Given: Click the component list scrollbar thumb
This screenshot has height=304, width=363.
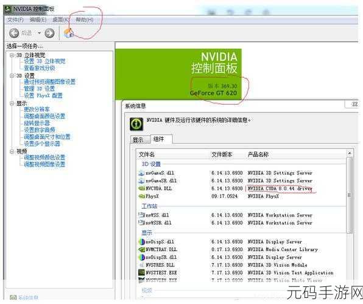Looking at the screenshot, I should tap(350, 195).
